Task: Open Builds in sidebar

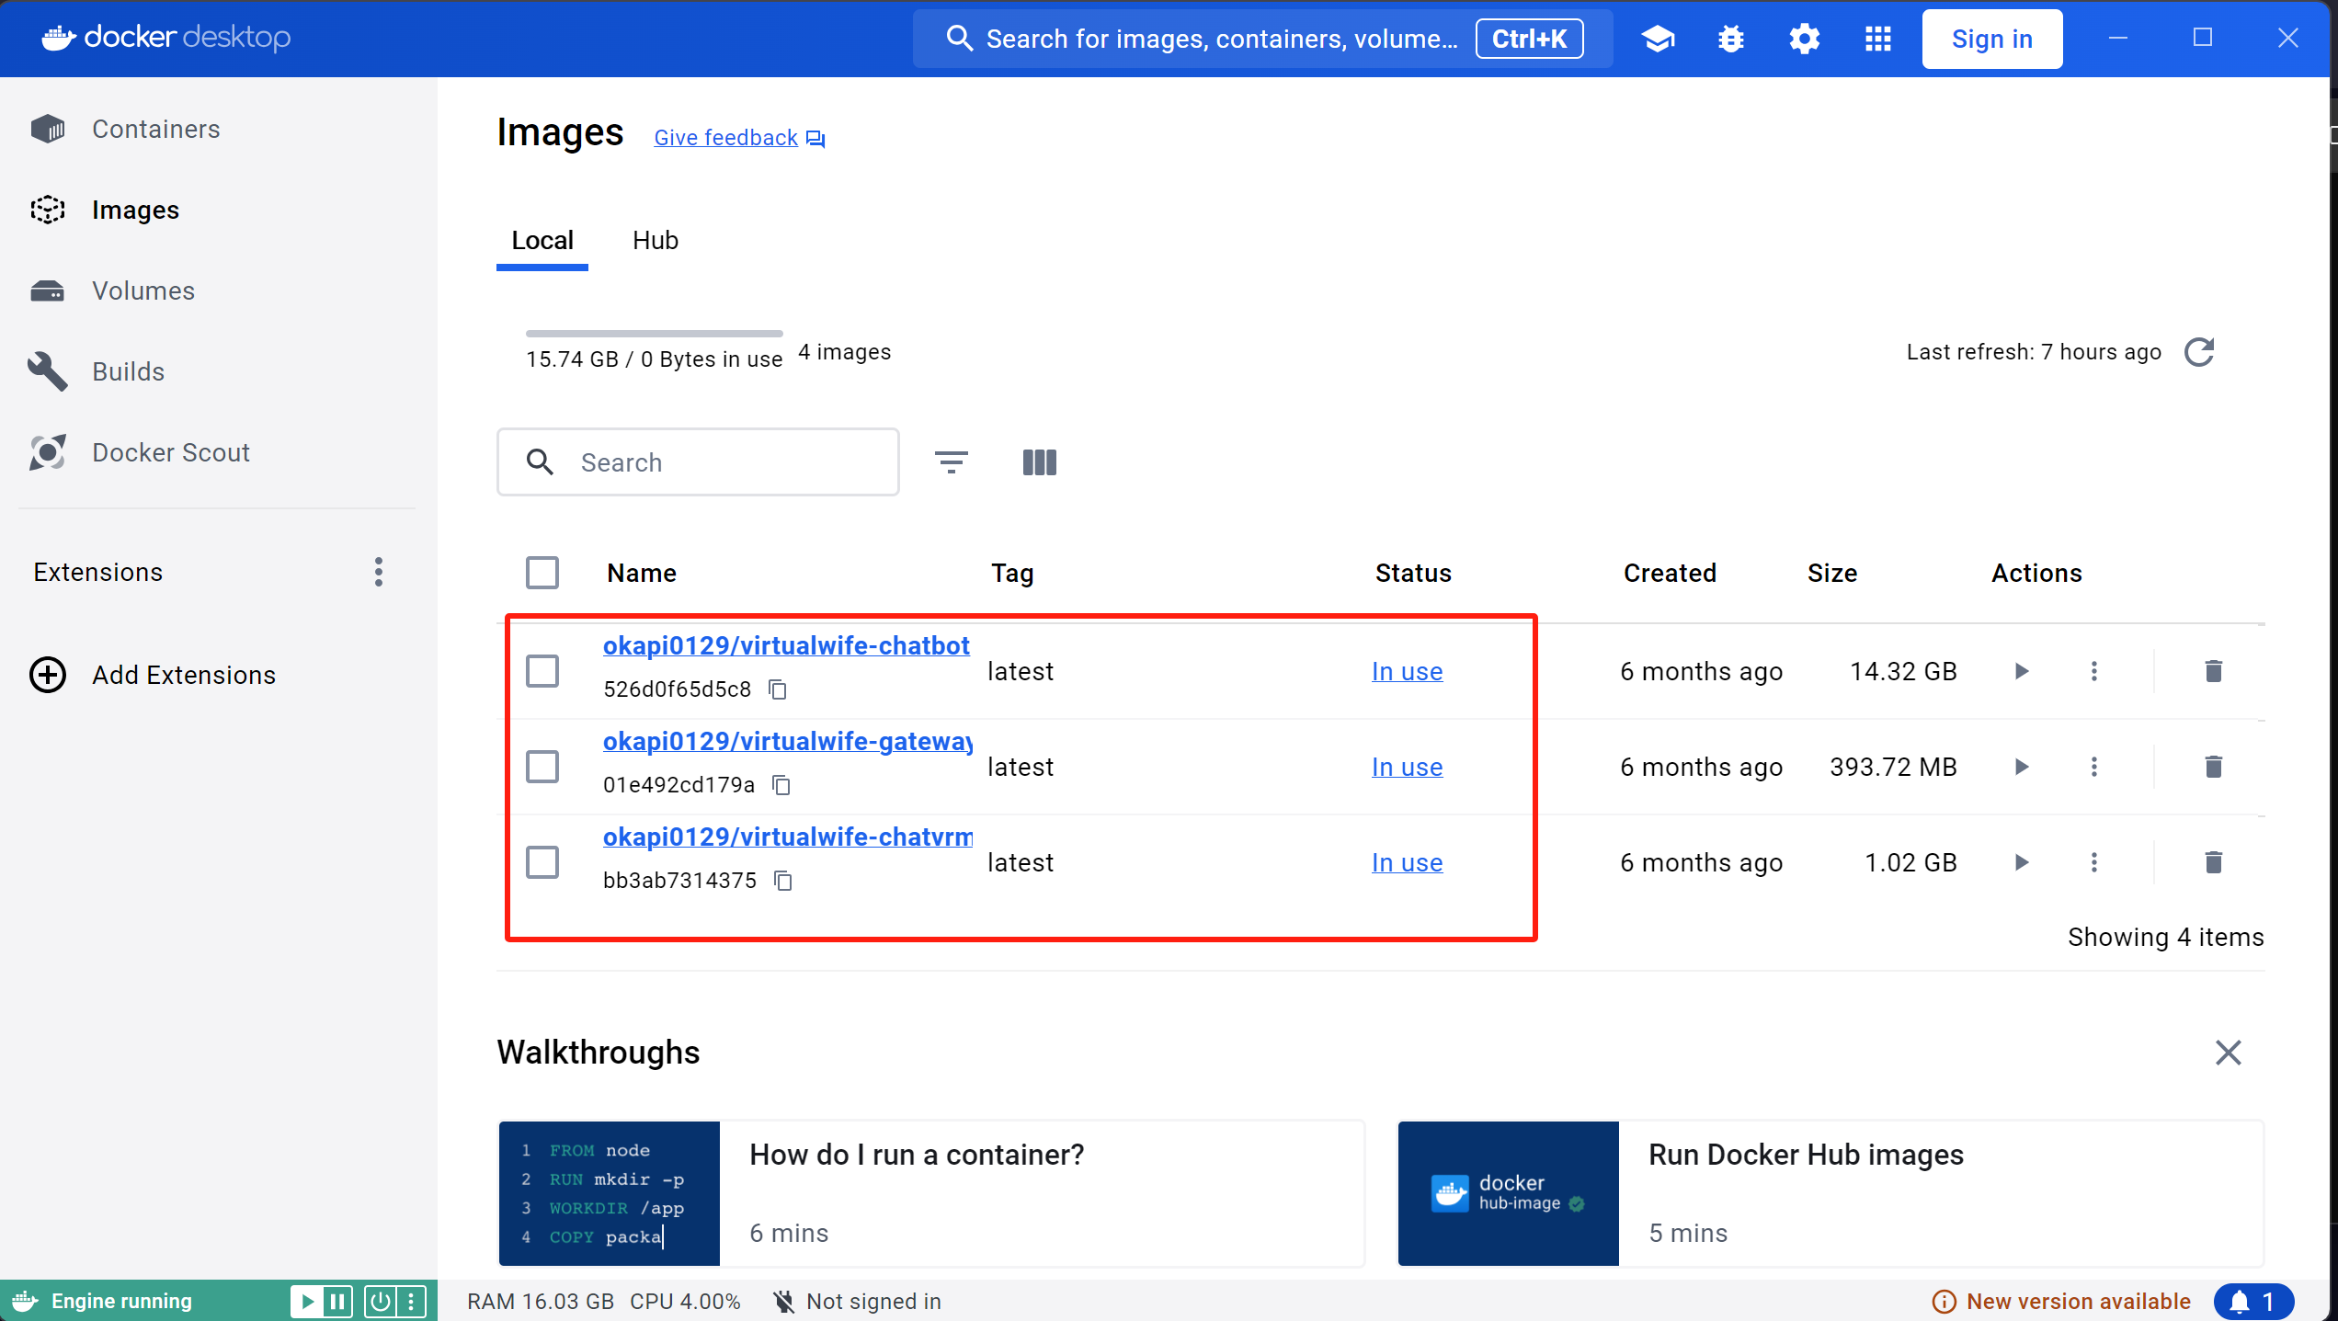Action: coord(219,371)
